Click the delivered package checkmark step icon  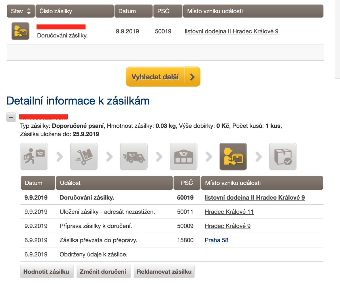[x=283, y=156]
